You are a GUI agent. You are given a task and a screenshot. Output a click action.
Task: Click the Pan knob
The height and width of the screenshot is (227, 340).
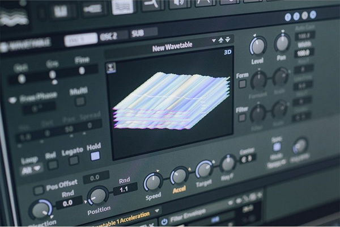coord(282,43)
